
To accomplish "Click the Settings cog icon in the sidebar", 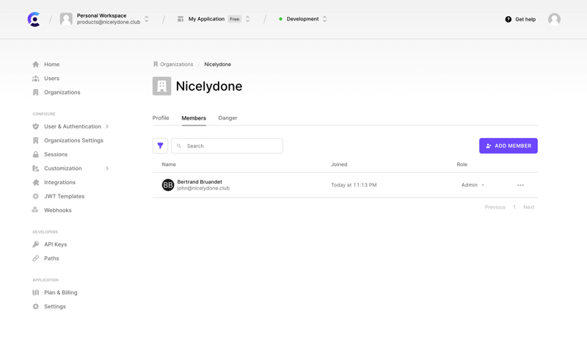I will point(35,306).
